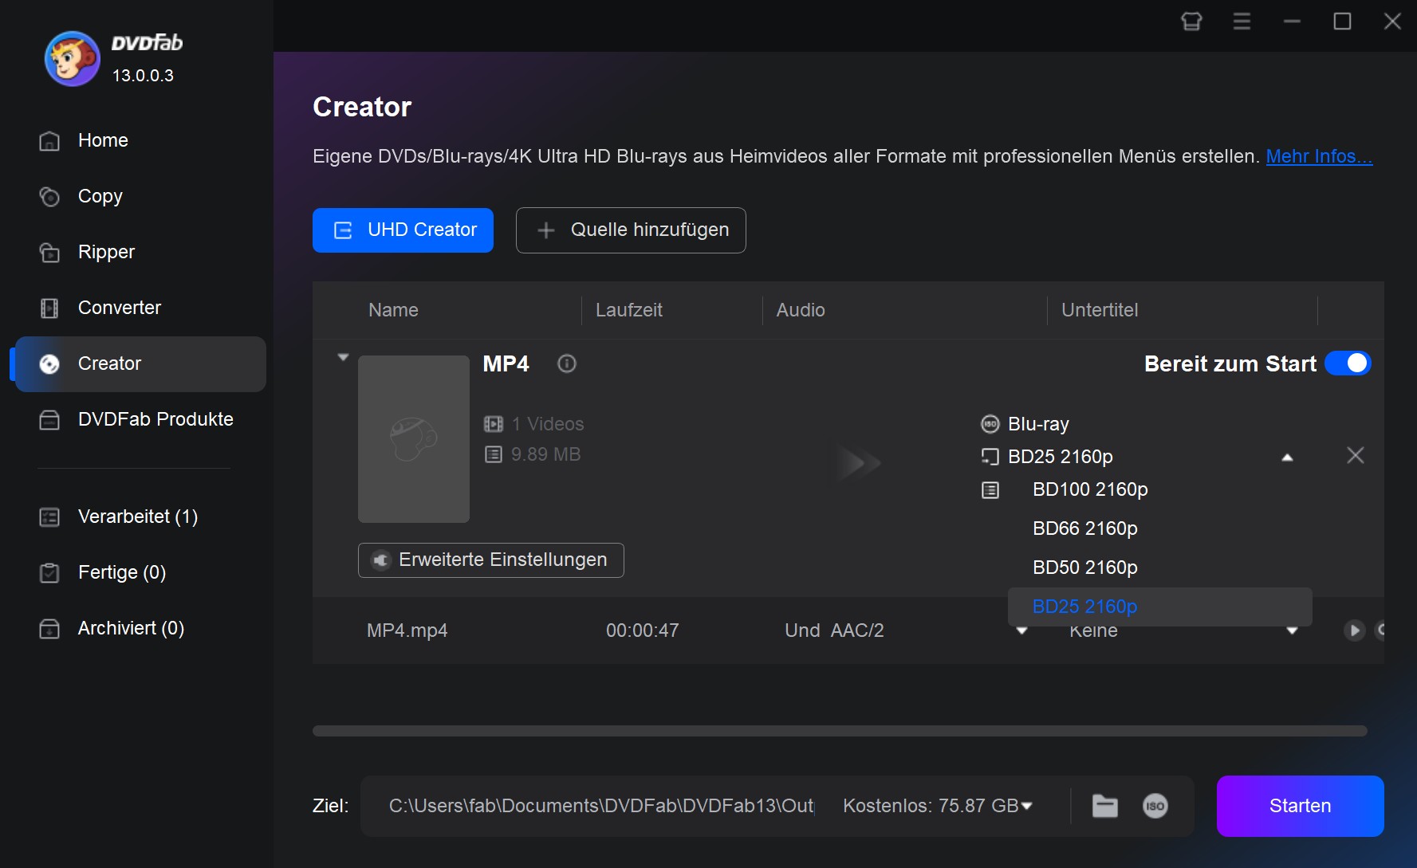Click Quelle hinzufügen button
The image size is (1417, 868).
(631, 230)
